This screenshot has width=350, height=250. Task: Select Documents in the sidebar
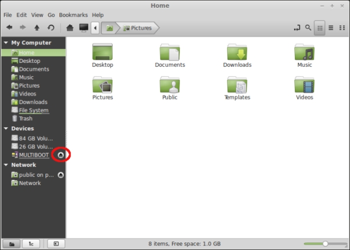33,69
